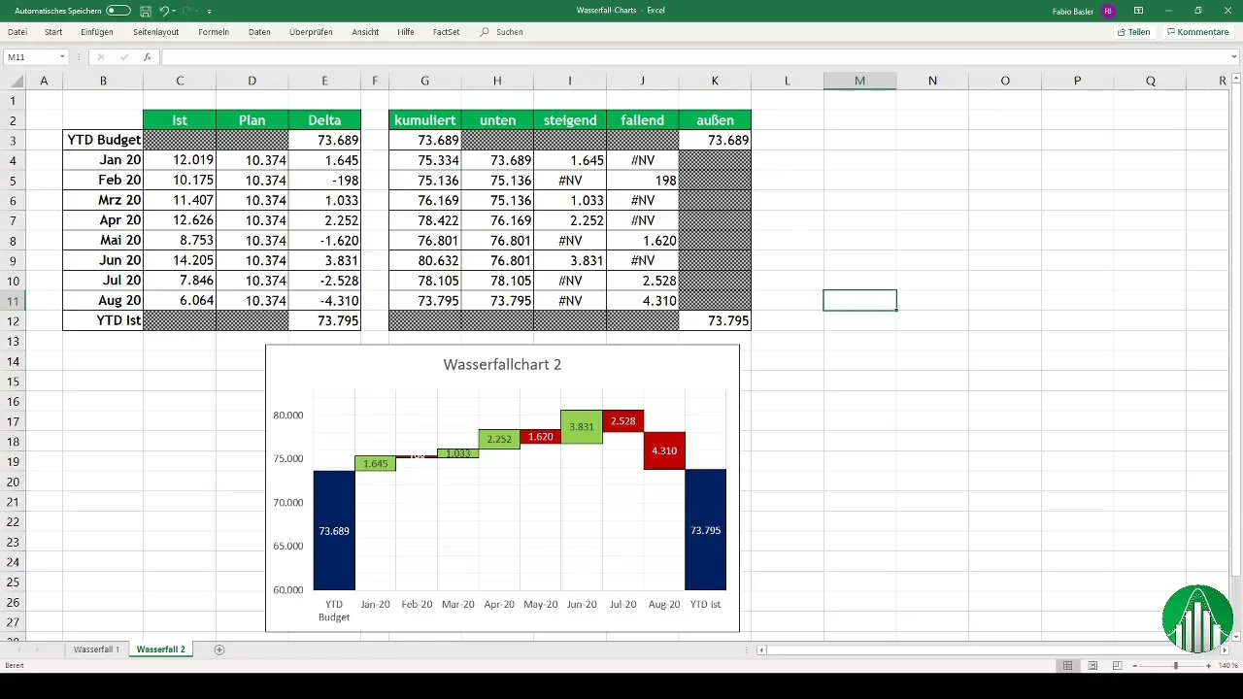This screenshot has height=699, width=1243.
Task: Go to the Daten ribbon tab
Action: (259, 32)
